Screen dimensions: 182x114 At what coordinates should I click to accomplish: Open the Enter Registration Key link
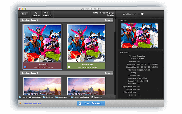pos(31,103)
